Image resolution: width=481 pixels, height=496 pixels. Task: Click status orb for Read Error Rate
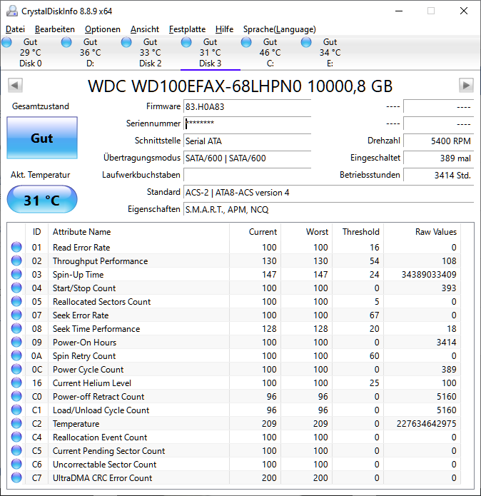(x=16, y=247)
